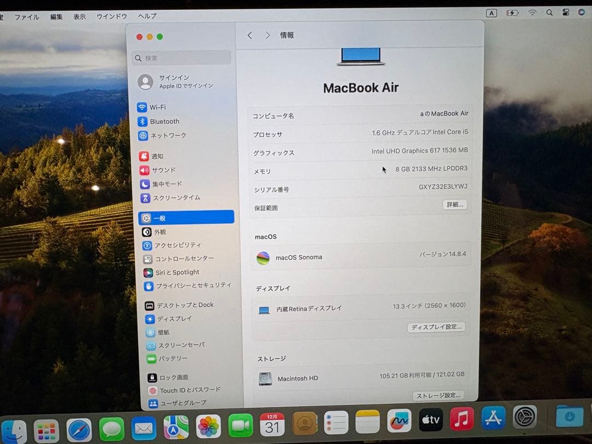Open Photos from the Dock
Screen dimensions: 592x444
208,426
